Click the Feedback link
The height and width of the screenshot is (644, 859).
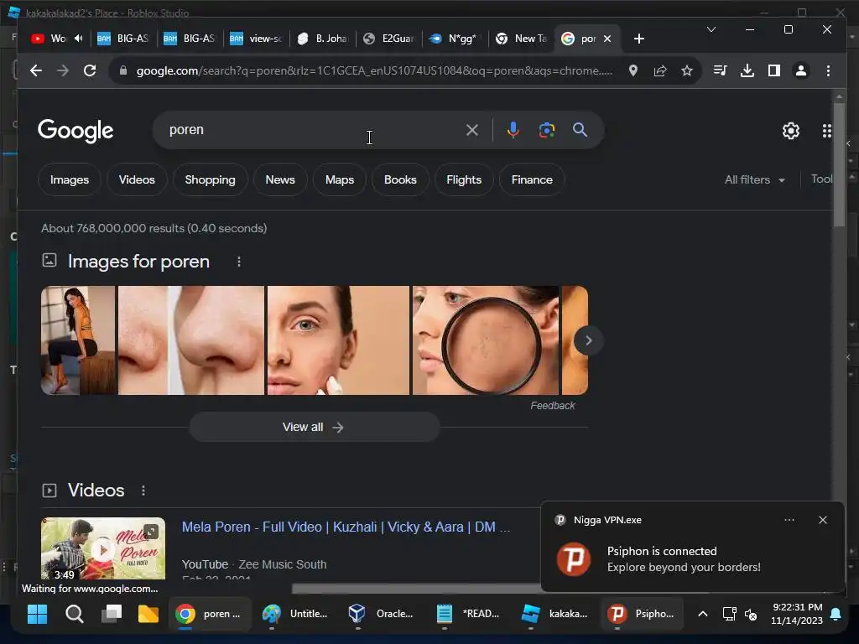[553, 406]
